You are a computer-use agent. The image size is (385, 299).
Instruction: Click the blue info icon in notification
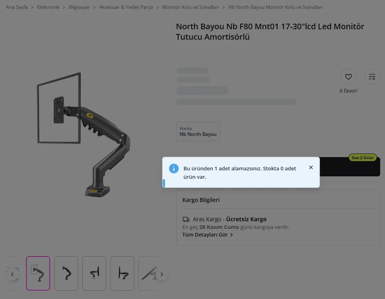(174, 168)
